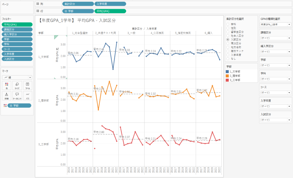This screenshot has height=178, width=293.
Task: Click the 課程区分 filter pill
Action: coord(17,29)
